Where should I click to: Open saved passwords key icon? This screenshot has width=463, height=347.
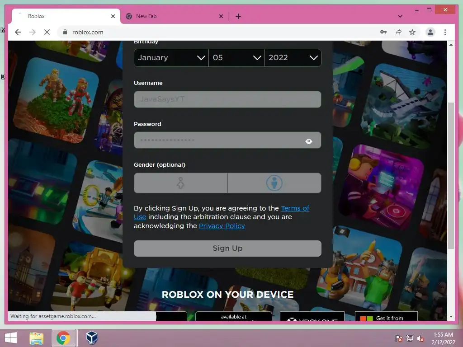point(383,32)
